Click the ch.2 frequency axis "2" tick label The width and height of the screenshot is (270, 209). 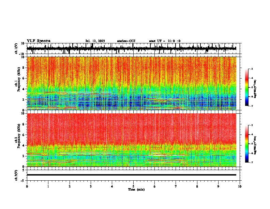coord(24,156)
